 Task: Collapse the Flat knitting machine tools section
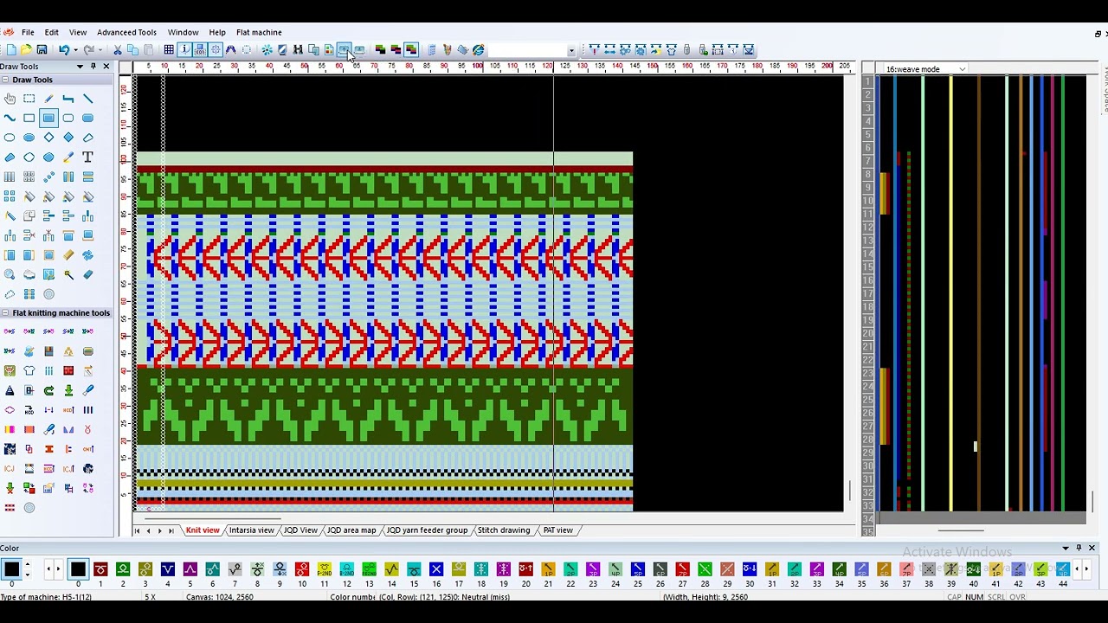pyautogui.click(x=5, y=313)
